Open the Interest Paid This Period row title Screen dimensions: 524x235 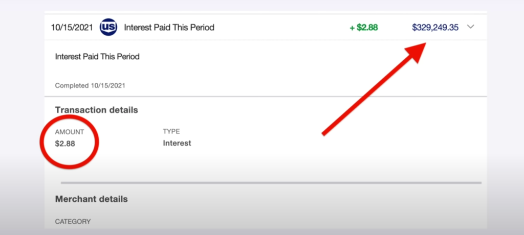click(x=169, y=28)
